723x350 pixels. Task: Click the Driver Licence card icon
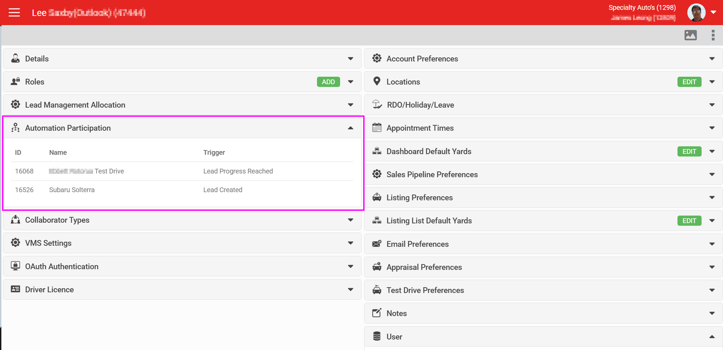click(15, 289)
